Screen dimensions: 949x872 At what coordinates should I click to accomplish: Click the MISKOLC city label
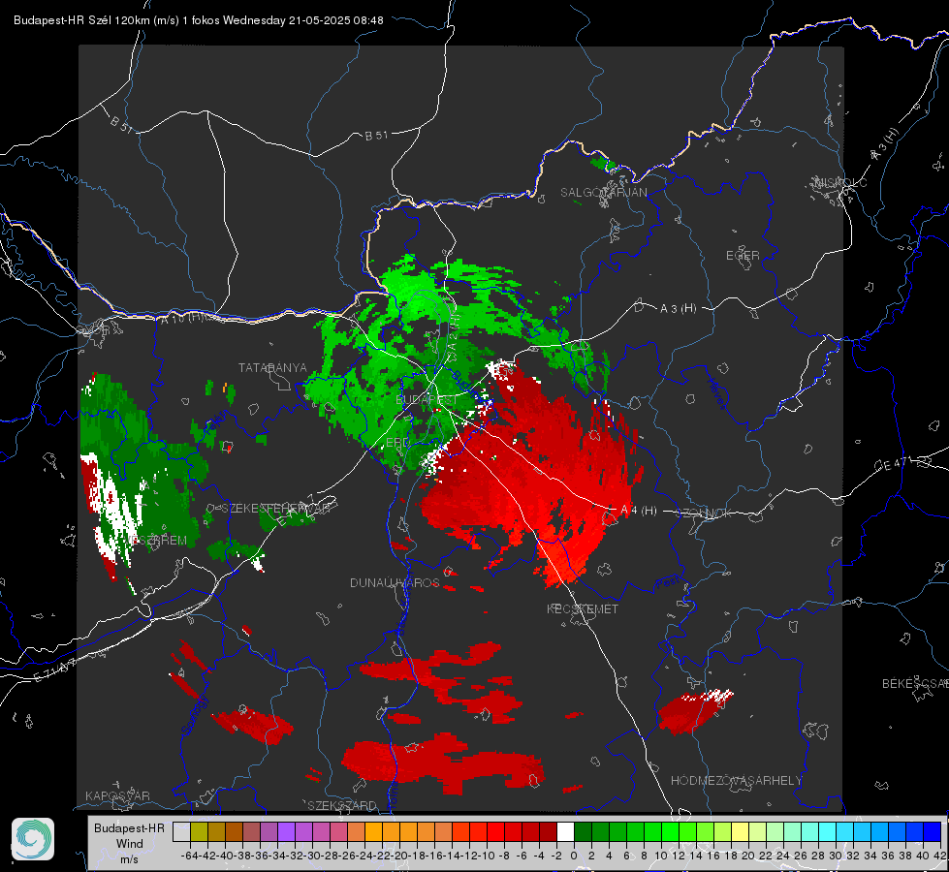(x=840, y=182)
